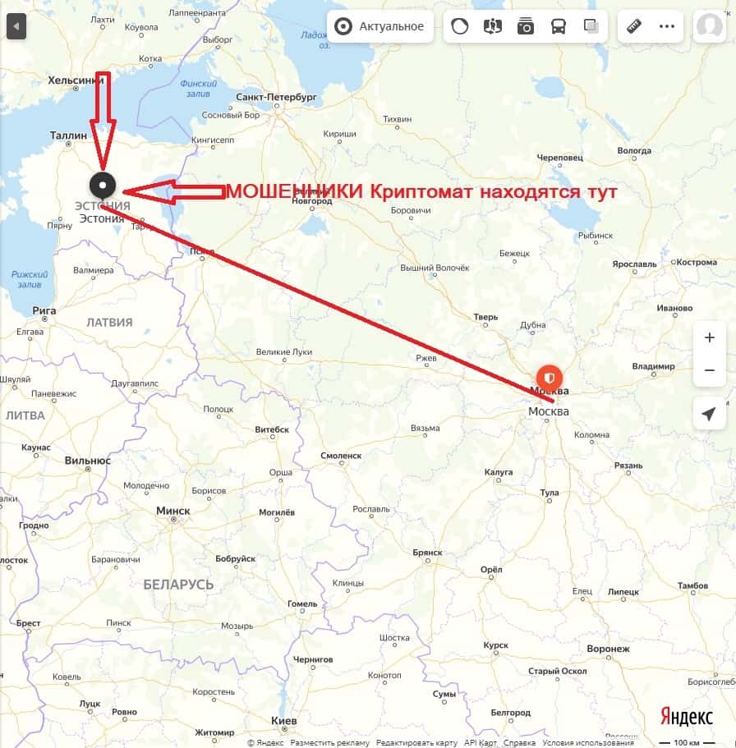
Task: Open the Условия использования link
Action: [x=588, y=743]
